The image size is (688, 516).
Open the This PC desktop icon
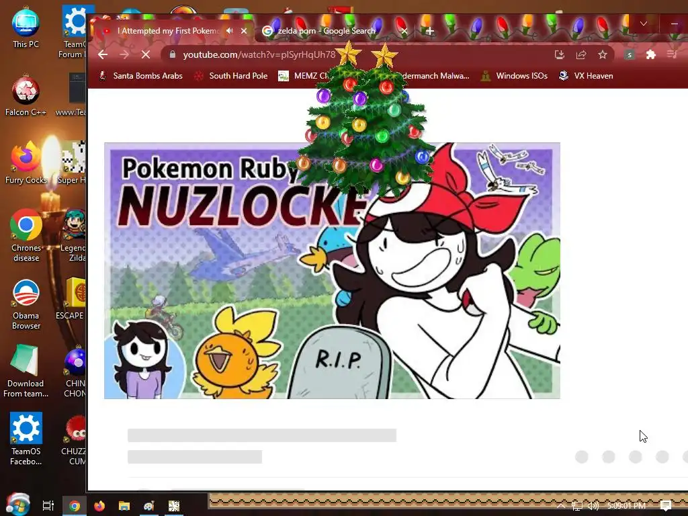pyautogui.click(x=26, y=27)
